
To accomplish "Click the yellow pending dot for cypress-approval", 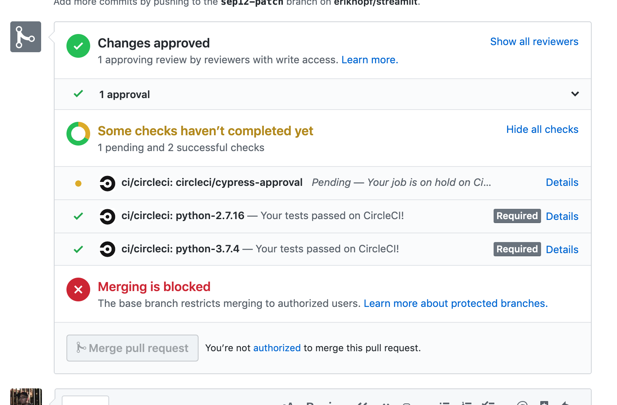I will pyautogui.click(x=78, y=183).
